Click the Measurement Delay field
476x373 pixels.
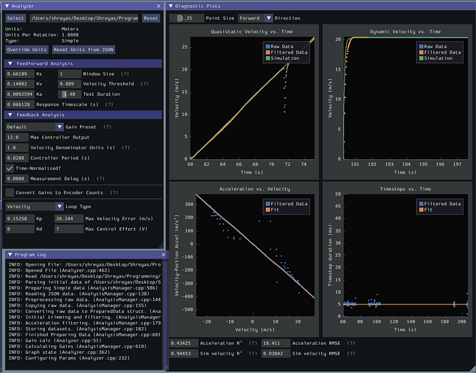pyautogui.click(x=17, y=179)
